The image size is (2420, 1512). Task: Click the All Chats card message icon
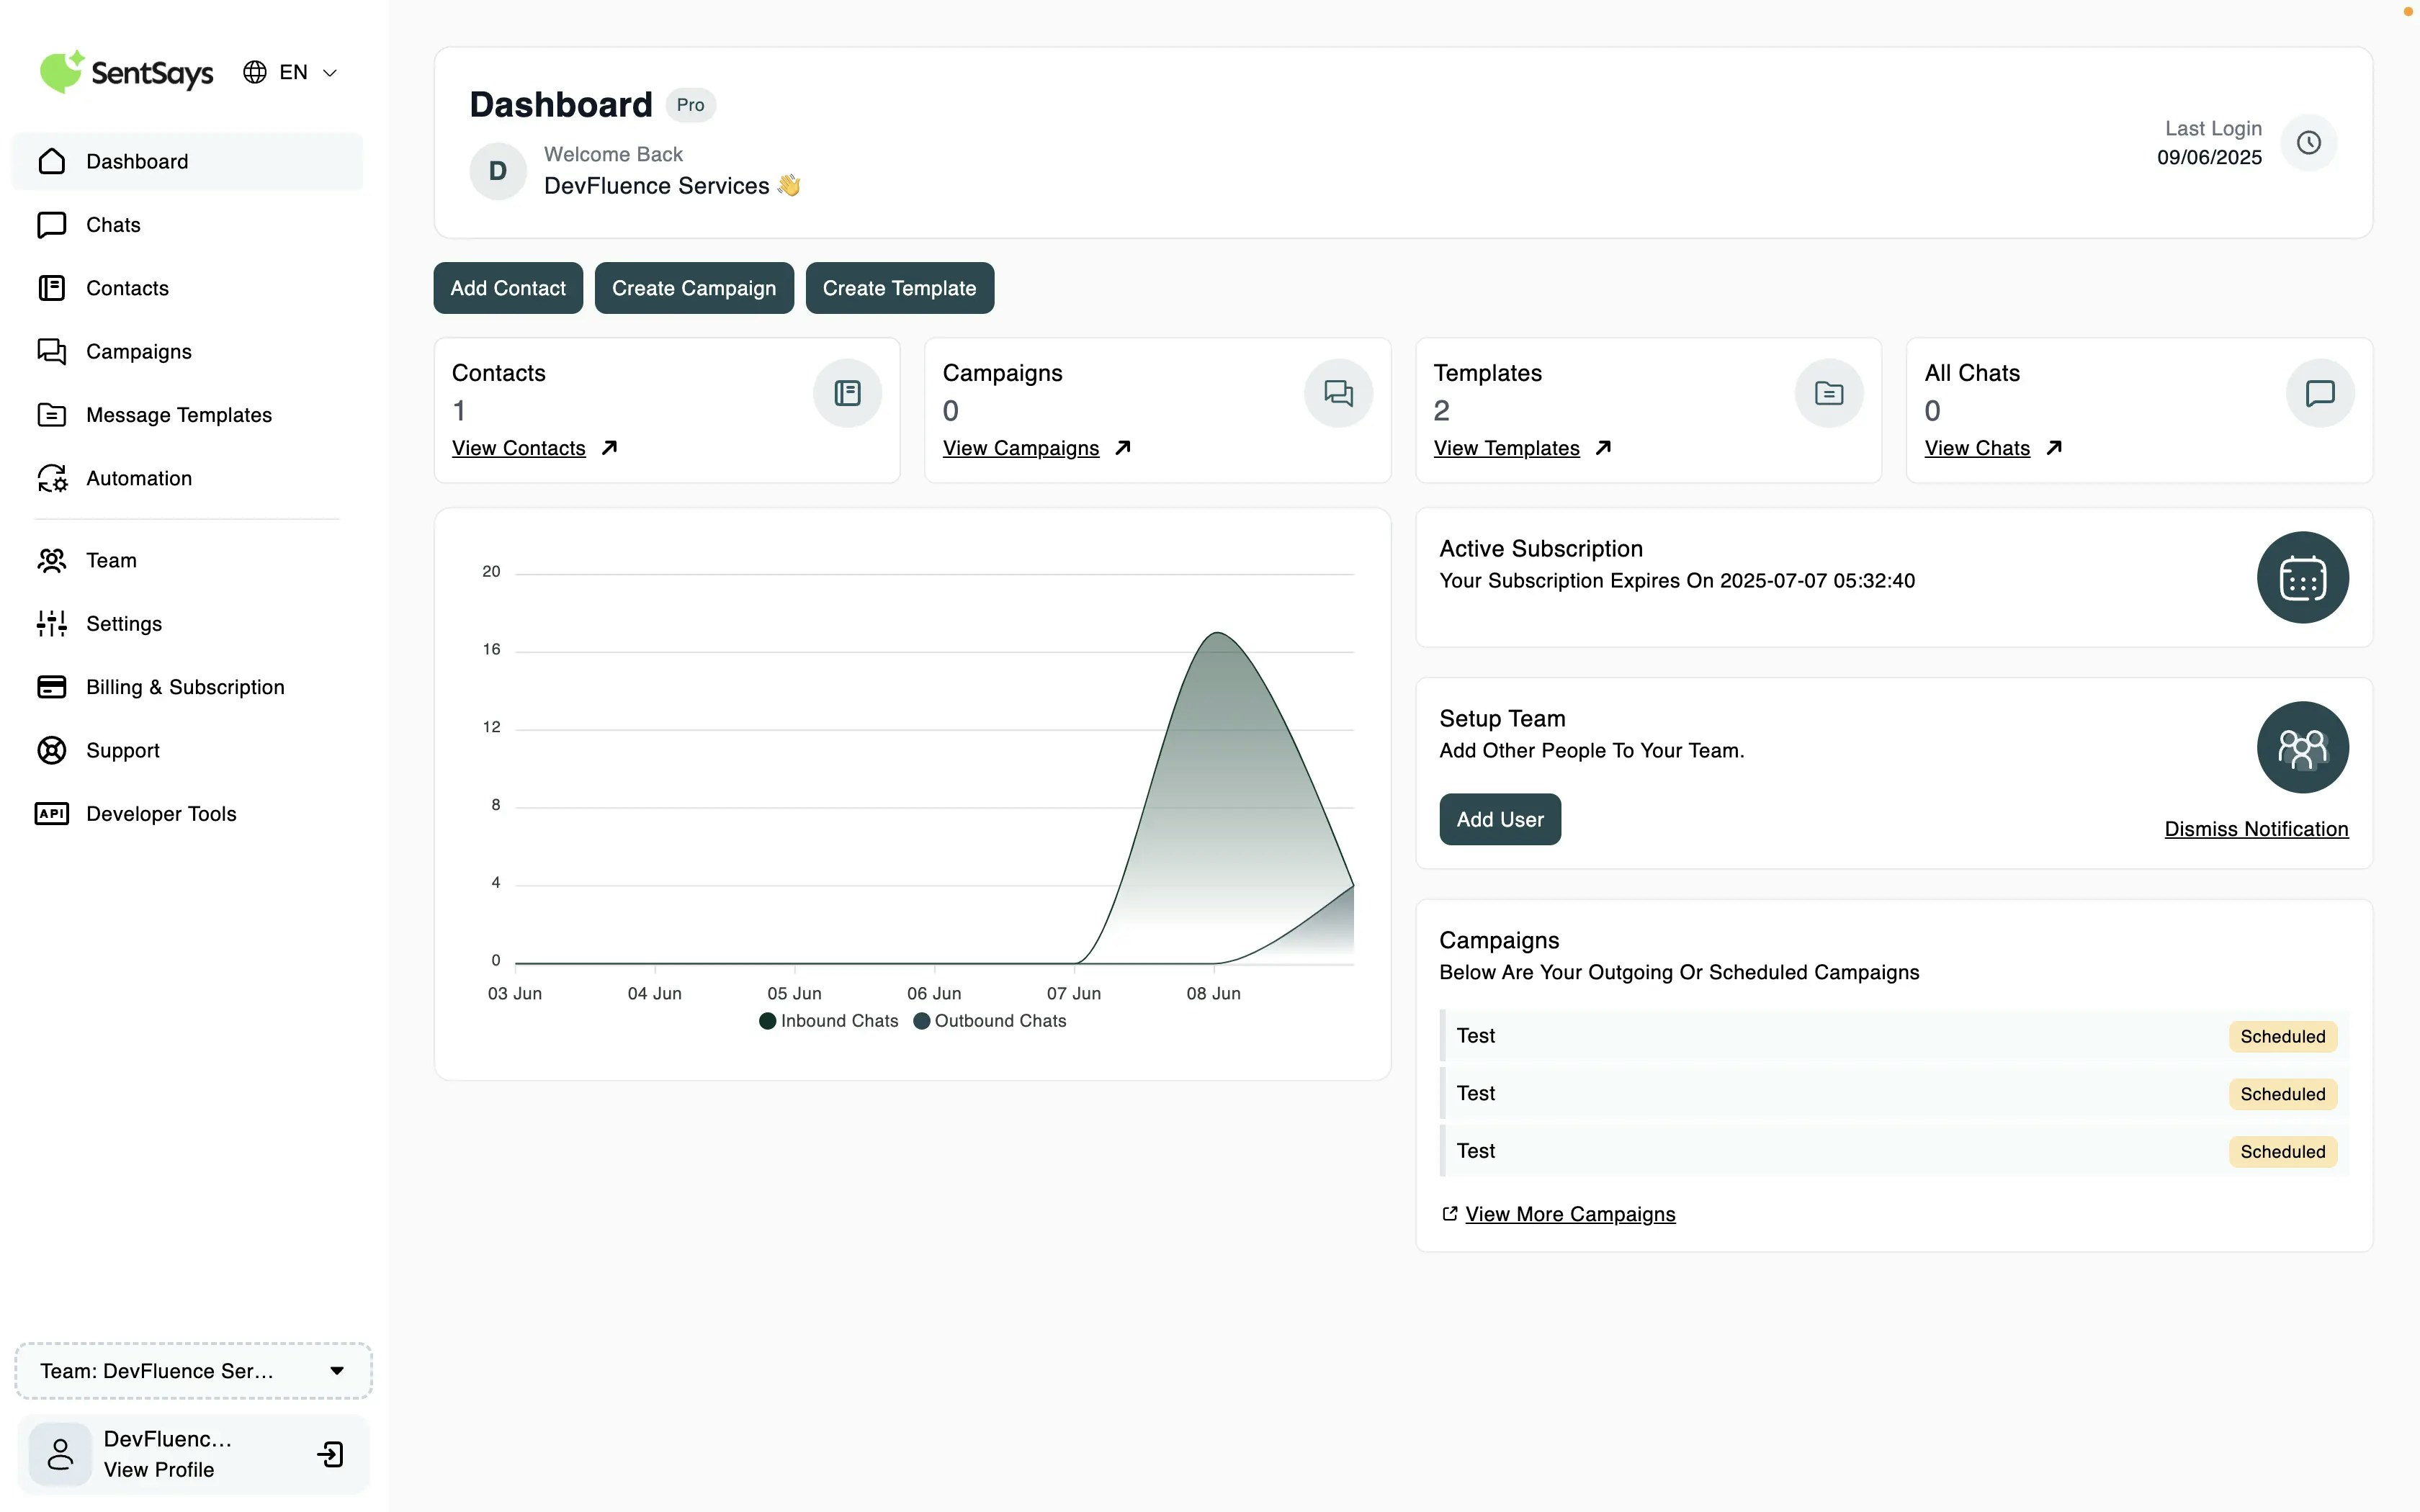(2320, 393)
